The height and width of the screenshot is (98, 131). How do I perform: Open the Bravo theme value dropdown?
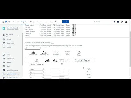[36, 72]
